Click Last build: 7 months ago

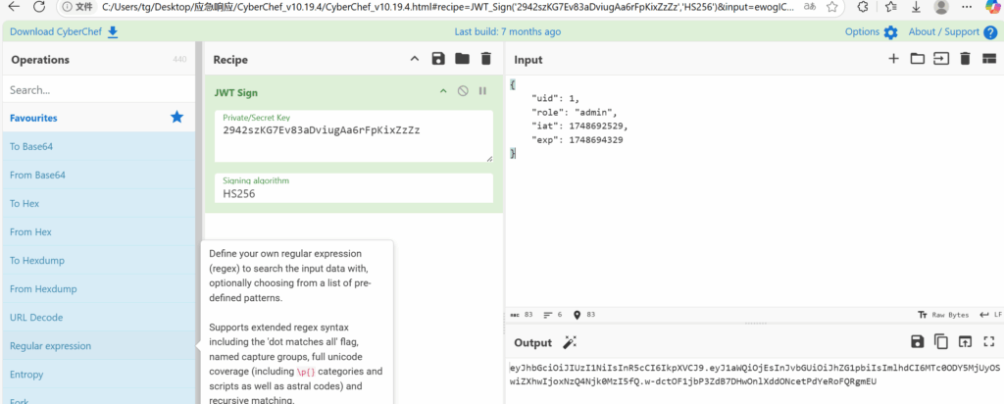[508, 32]
